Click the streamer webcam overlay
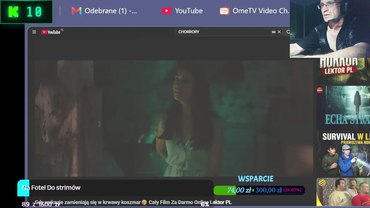 330,29
